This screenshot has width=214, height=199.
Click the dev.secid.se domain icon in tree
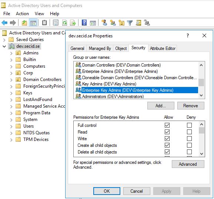pos(11,46)
